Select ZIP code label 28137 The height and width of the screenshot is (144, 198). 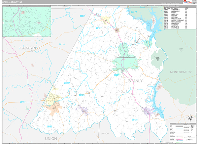[x=99, y=28]
